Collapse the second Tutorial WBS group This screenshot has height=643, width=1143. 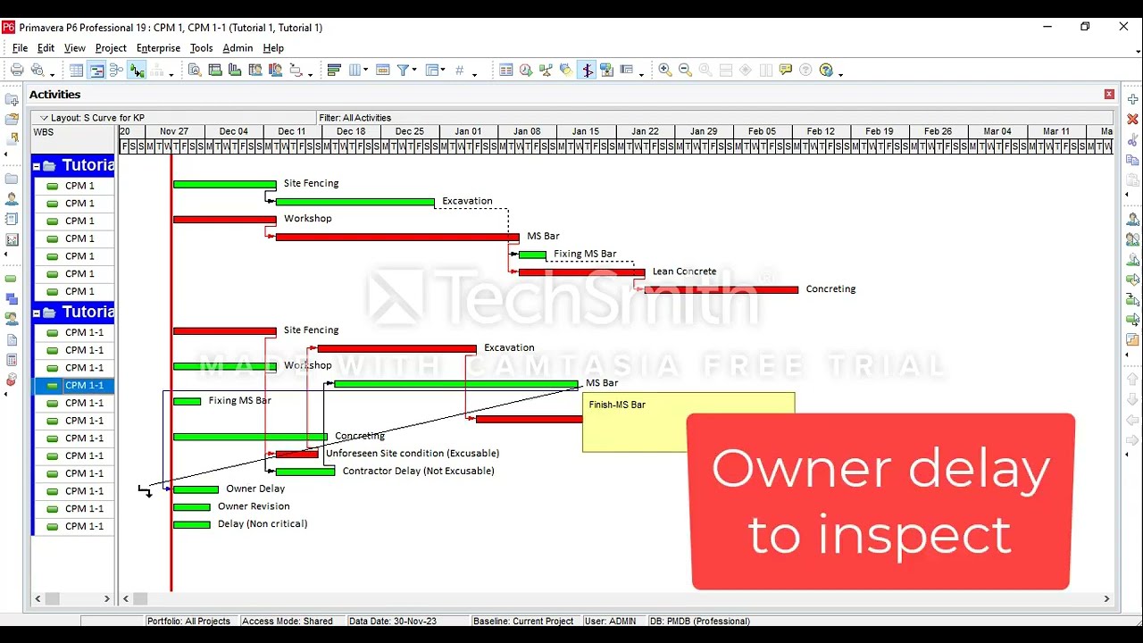click(x=38, y=313)
